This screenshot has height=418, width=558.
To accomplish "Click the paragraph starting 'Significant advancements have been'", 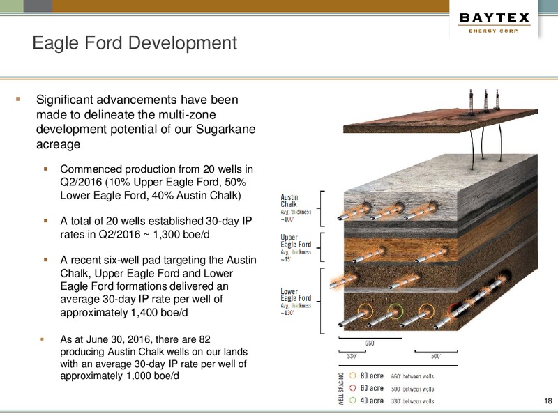I will pos(146,122).
